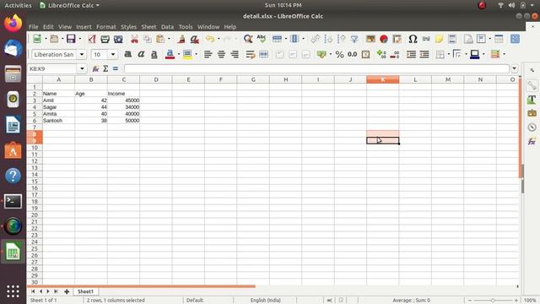This screenshot has height=304, width=540.
Task: Open the Undo history dropdown arrow
Action: [x=219, y=39]
